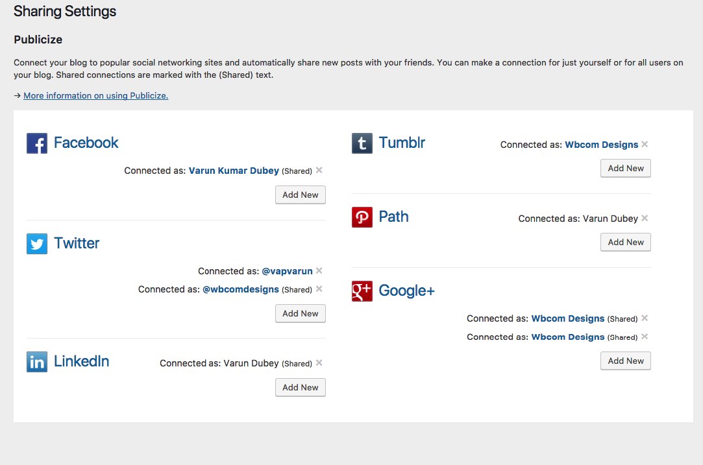703x465 pixels.
Task: Click the Varun Dubey name in LinkedIn row
Action: (251, 363)
